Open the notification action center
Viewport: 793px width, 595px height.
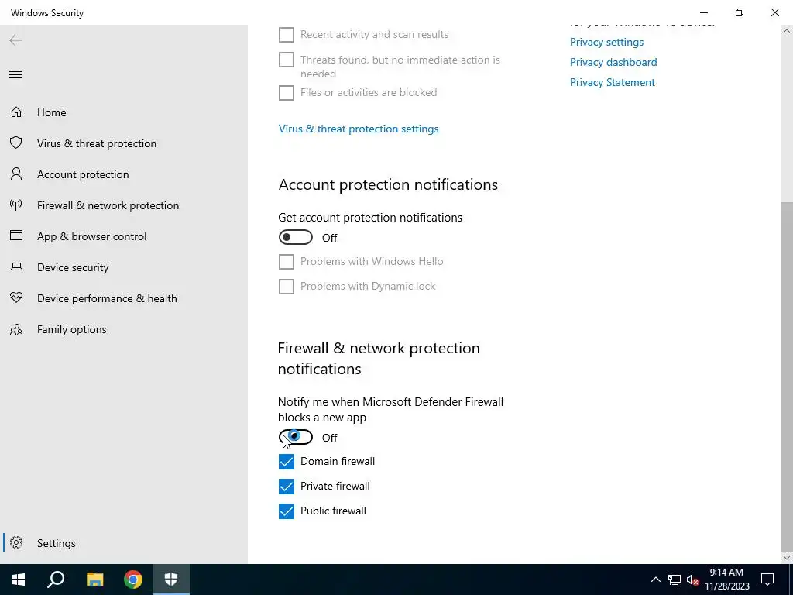[x=767, y=580]
